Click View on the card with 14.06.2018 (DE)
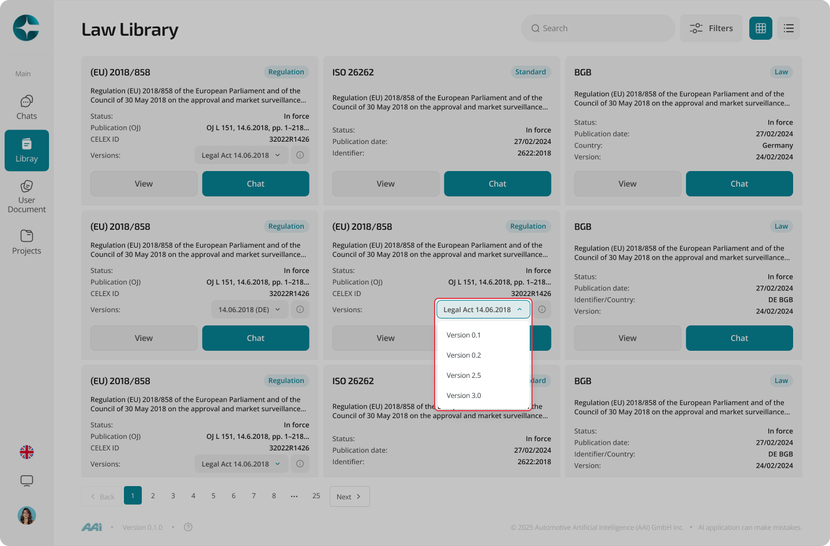Screen dimensions: 830x546 click(x=144, y=338)
